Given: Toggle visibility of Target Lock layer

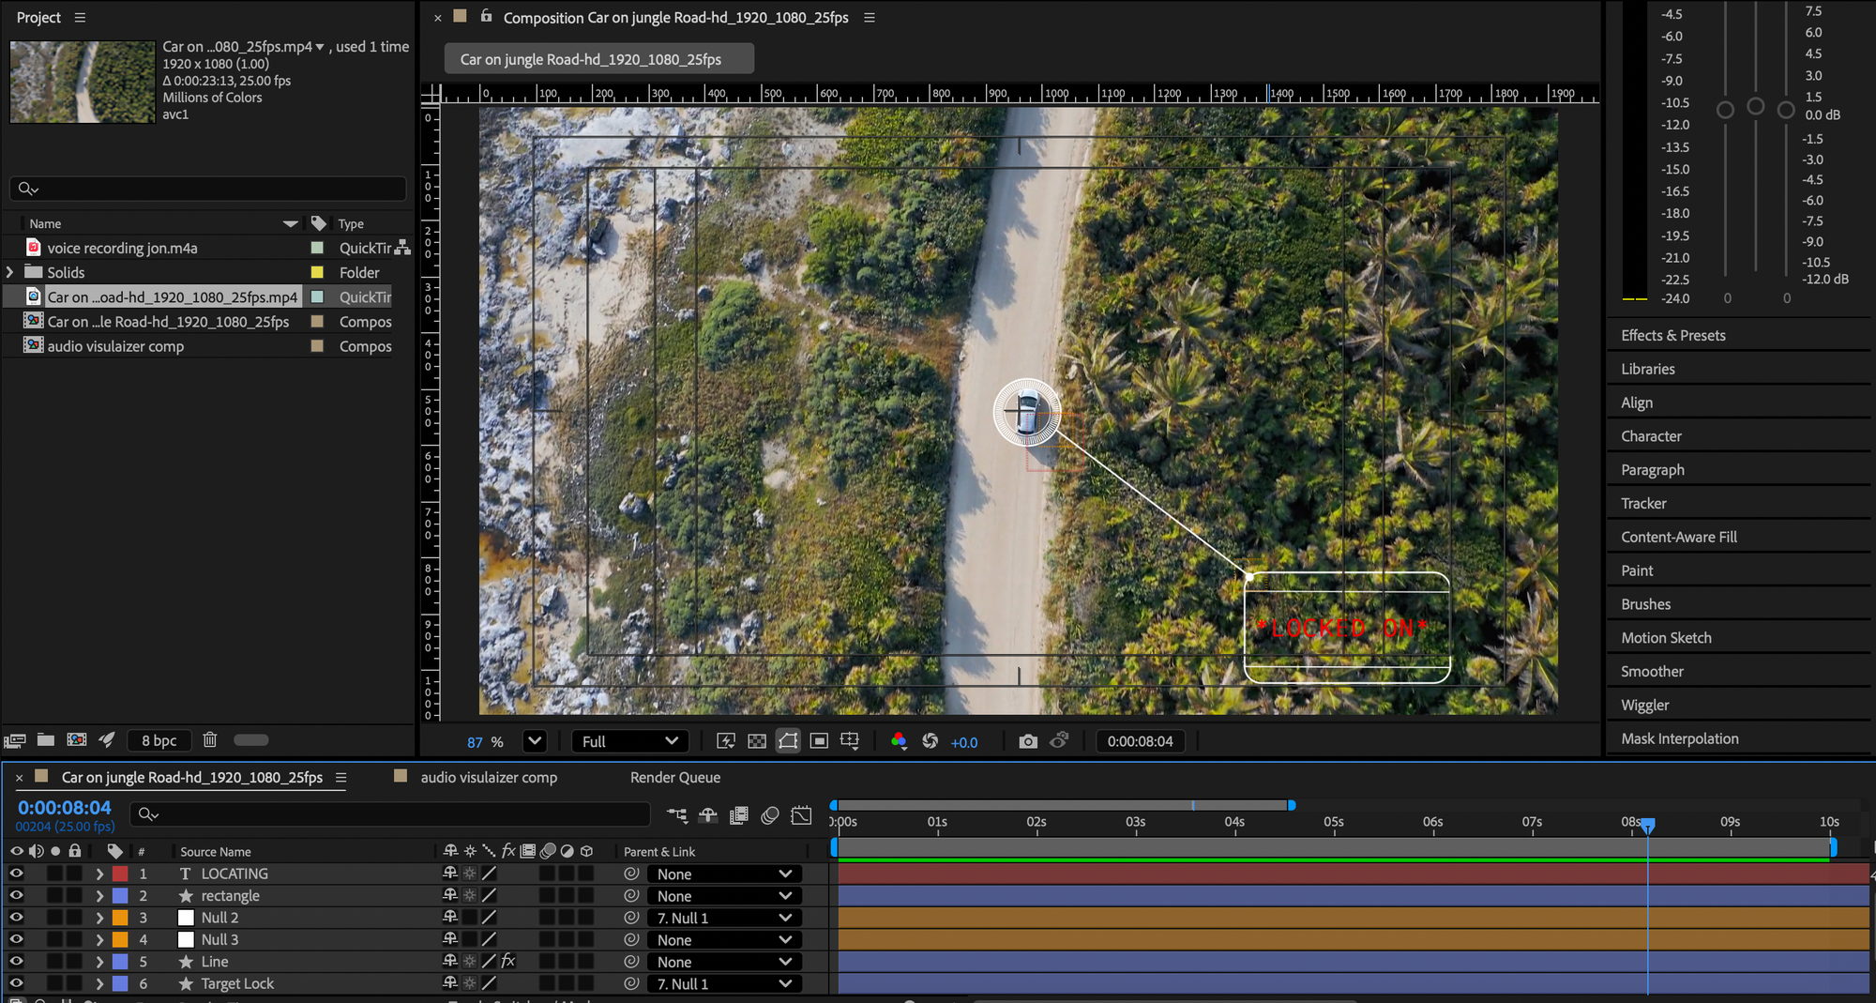Looking at the screenshot, I should [x=16, y=983].
